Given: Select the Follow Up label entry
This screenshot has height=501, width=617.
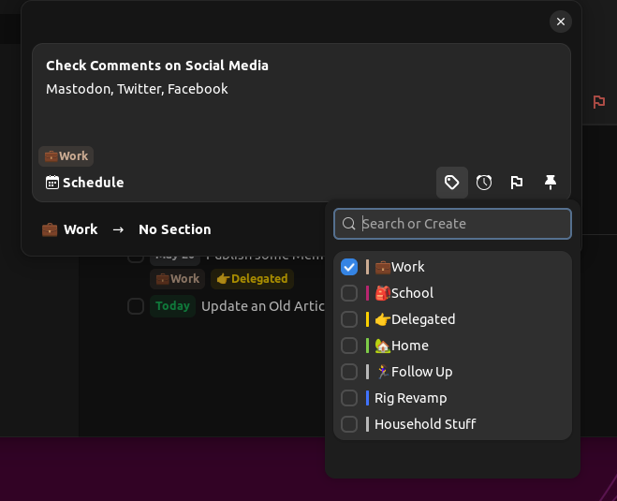Looking at the screenshot, I should 413,372.
